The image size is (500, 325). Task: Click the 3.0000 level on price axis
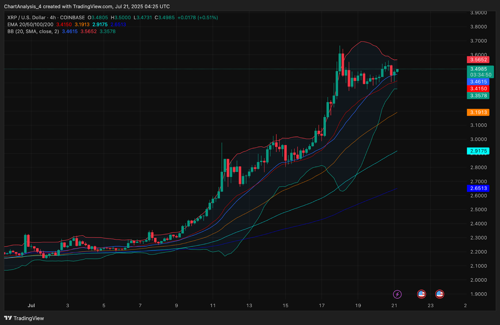click(478, 139)
